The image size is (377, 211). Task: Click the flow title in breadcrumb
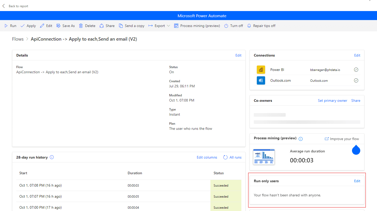84,39
